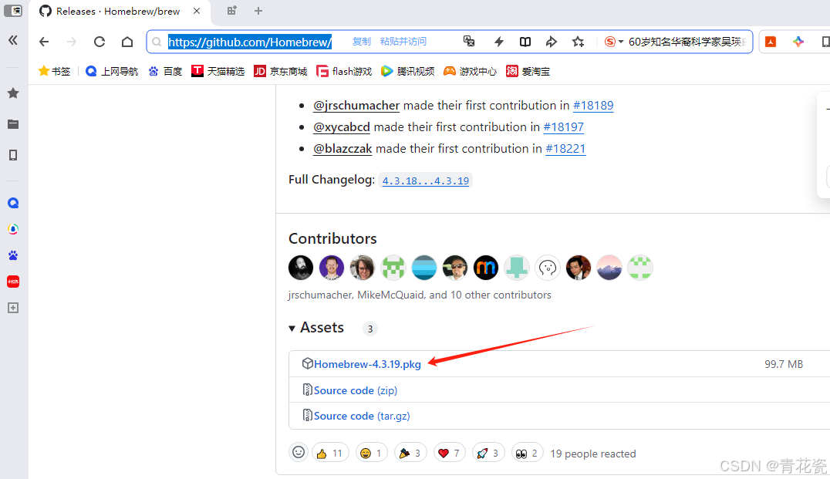This screenshot has height=479, width=830.
Task: Open the folder icon in the left sidebar
Action: tap(13, 124)
